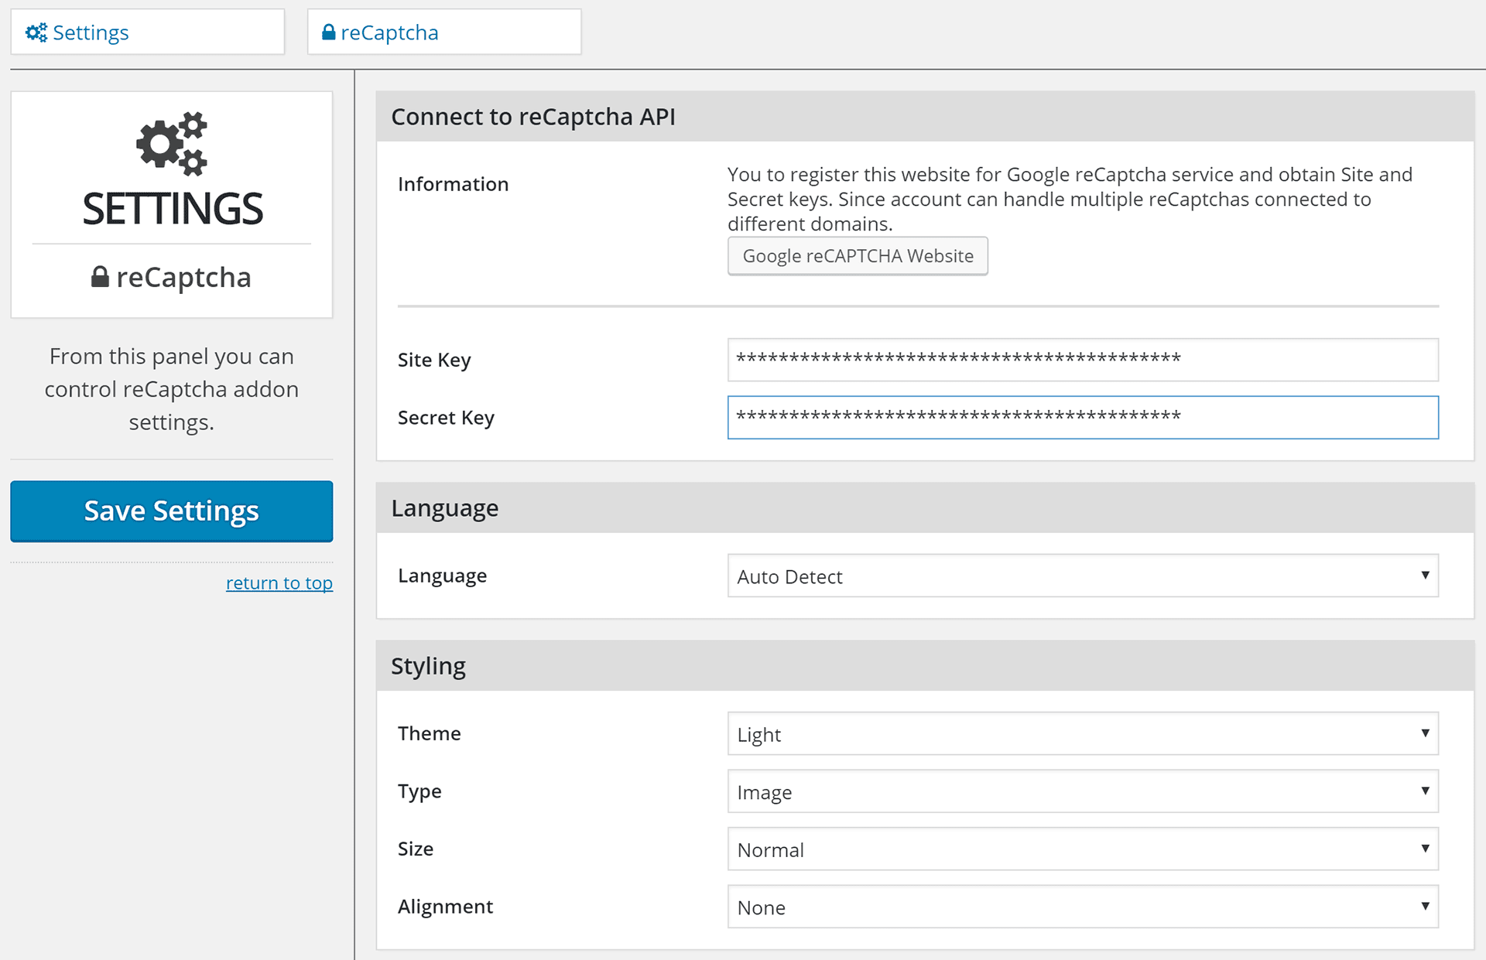Click the lock icon in reCaptcha tab

click(x=329, y=32)
